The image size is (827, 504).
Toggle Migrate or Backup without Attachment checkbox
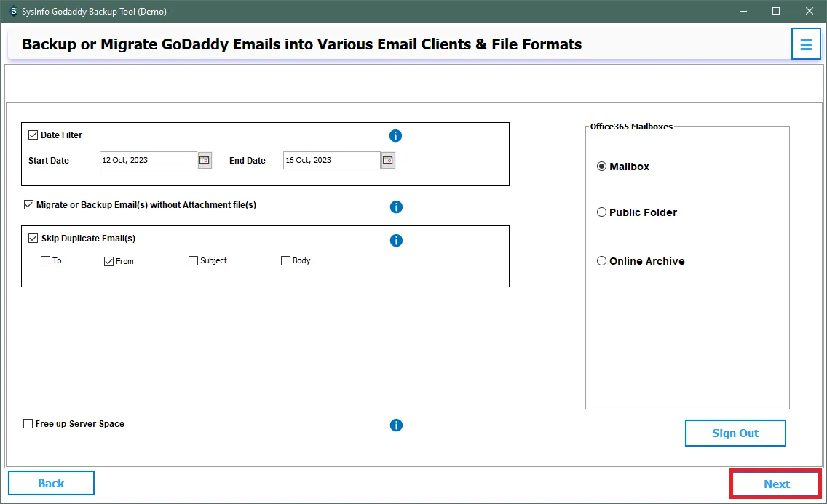[29, 205]
